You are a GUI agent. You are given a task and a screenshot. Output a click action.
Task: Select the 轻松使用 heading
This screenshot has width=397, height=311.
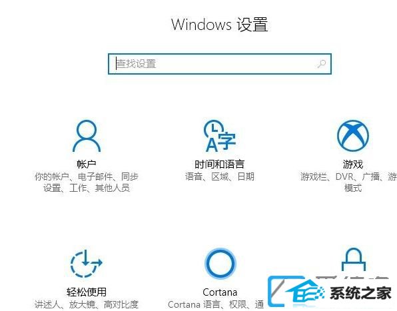pos(87,292)
